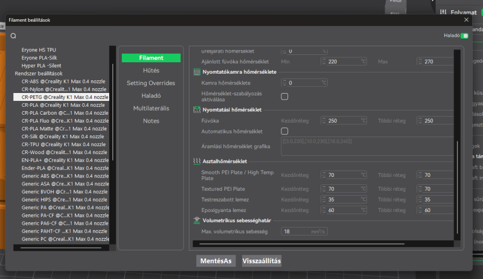
Task: Switch to the Filament tab
Action: coord(151,58)
